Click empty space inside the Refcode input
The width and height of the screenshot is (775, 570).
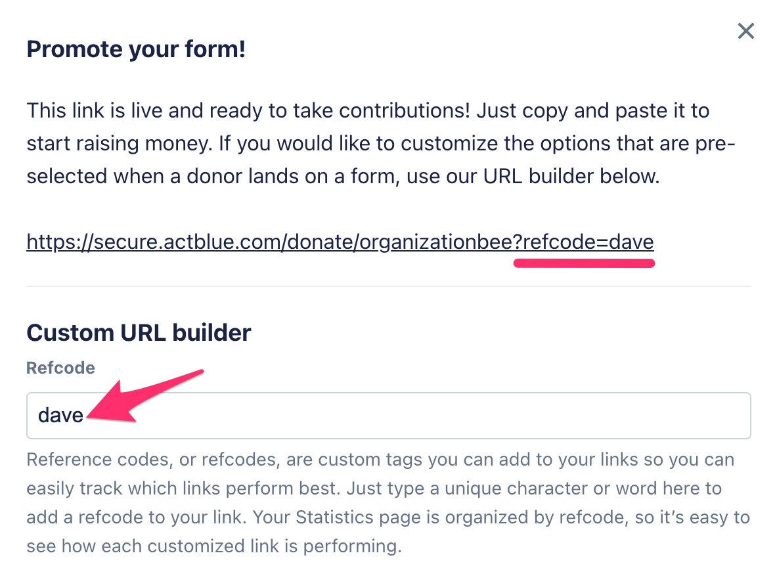pyautogui.click(x=420, y=415)
